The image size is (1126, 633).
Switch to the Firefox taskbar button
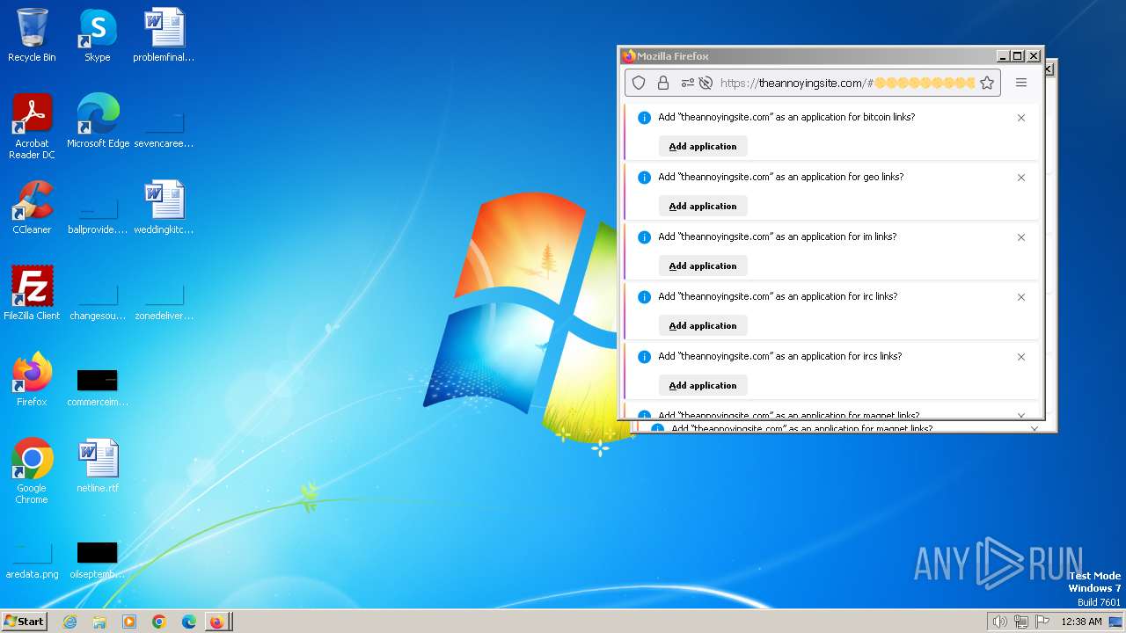pos(217,622)
